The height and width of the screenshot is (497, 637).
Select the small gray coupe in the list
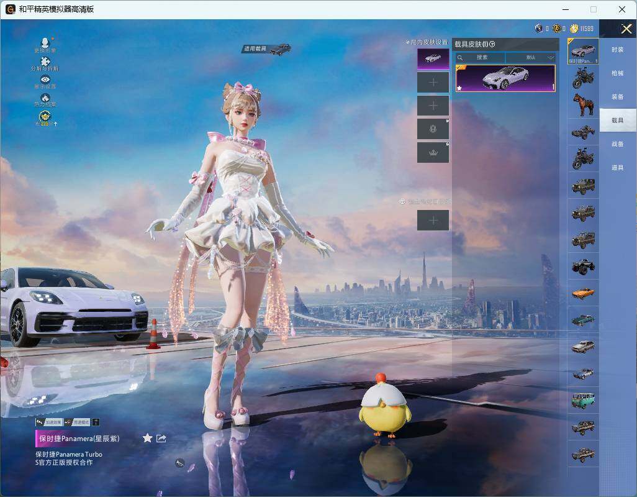point(583,373)
